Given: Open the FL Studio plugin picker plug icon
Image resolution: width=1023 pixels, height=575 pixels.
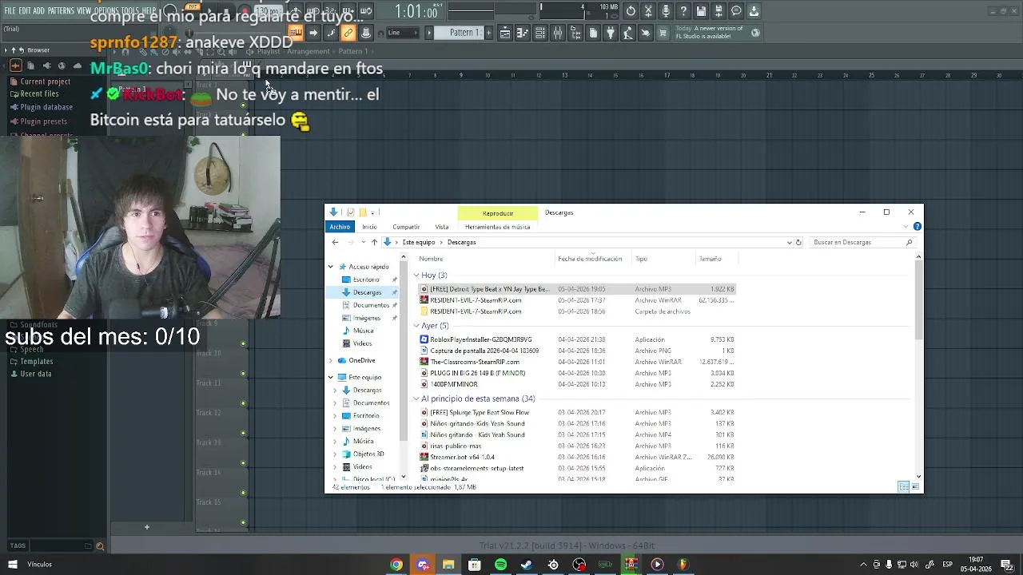Looking at the screenshot, I should click(x=611, y=33).
